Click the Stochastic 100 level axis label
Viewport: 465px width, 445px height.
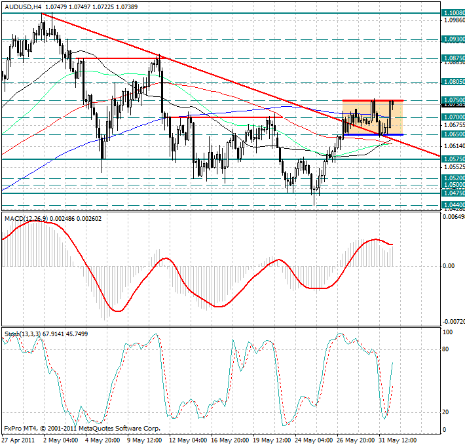point(447,332)
